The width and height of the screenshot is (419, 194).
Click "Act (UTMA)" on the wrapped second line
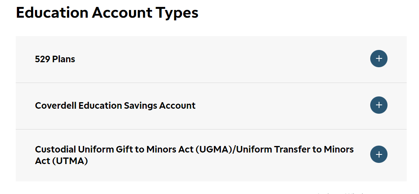tap(61, 161)
